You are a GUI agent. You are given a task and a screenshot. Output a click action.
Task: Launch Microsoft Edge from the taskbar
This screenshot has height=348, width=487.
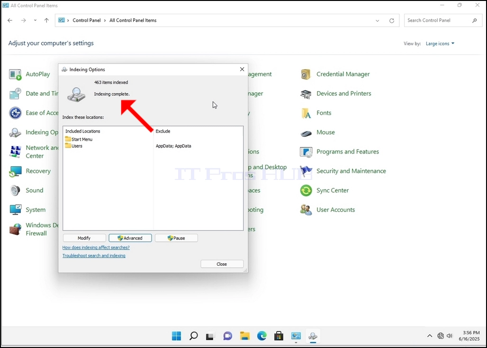click(x=262, y=336)
